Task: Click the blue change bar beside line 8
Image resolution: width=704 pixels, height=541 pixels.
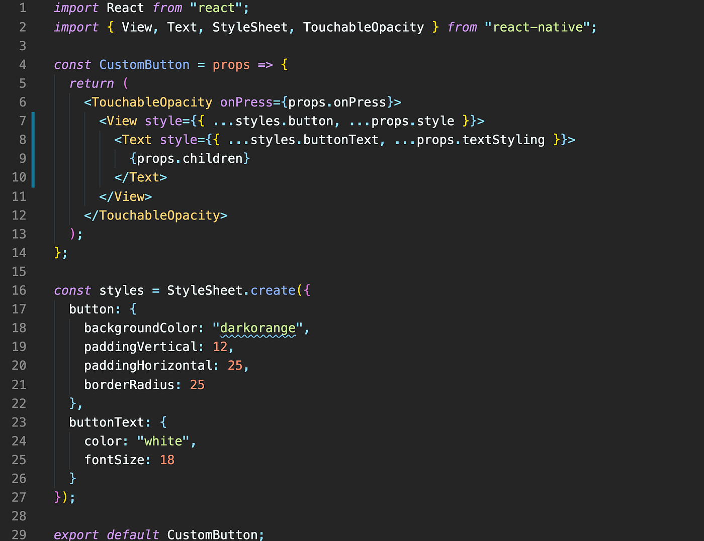Action: (x=33, y=140)
